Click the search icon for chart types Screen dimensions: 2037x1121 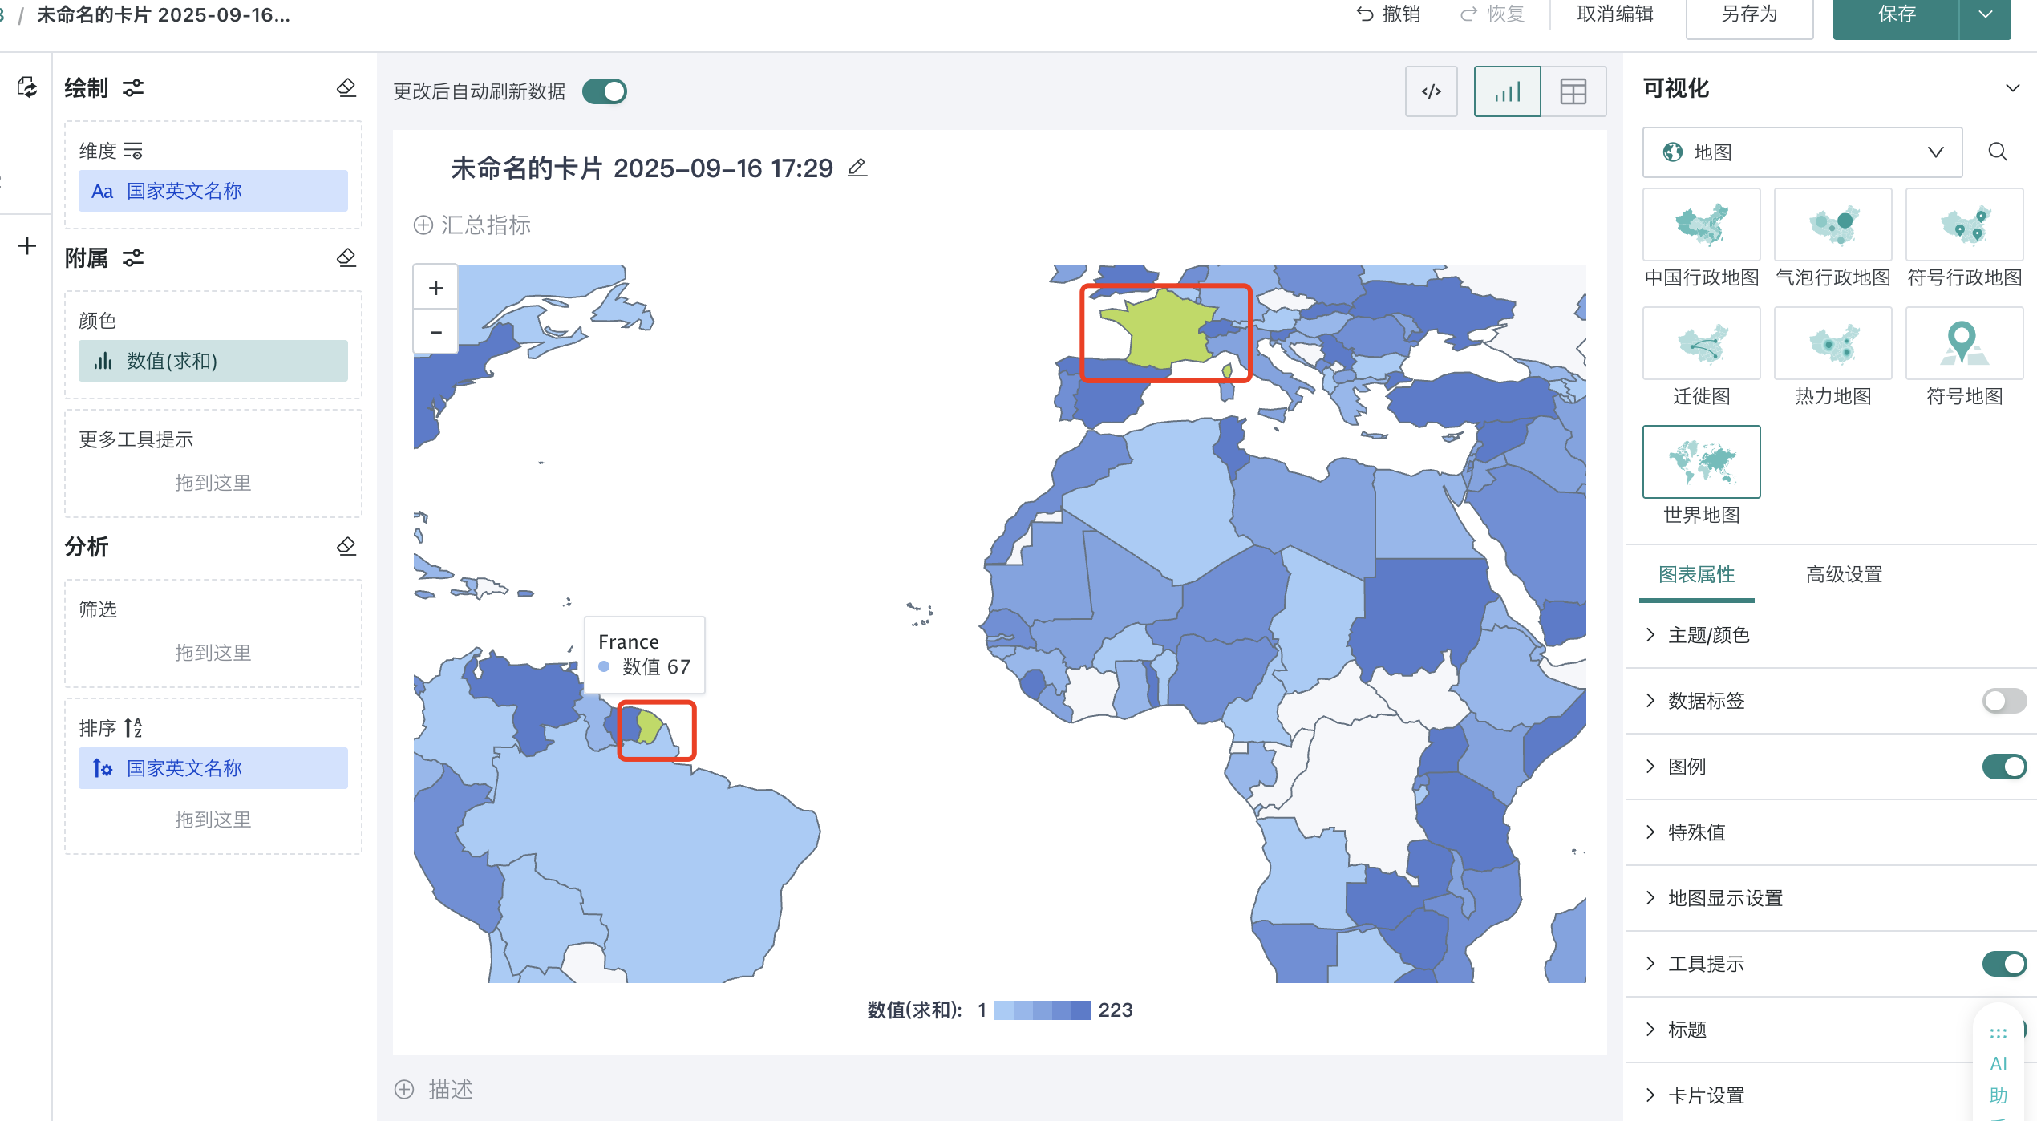pos(1998,152)
